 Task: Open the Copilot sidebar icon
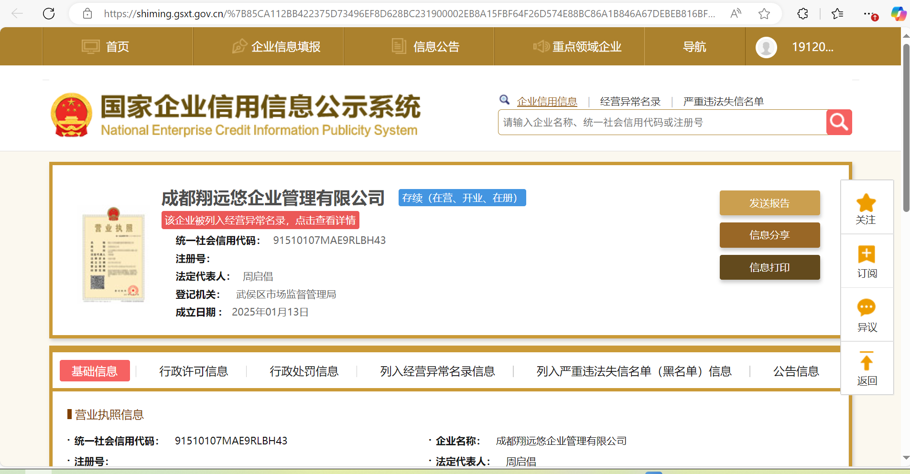click(898, 13)
